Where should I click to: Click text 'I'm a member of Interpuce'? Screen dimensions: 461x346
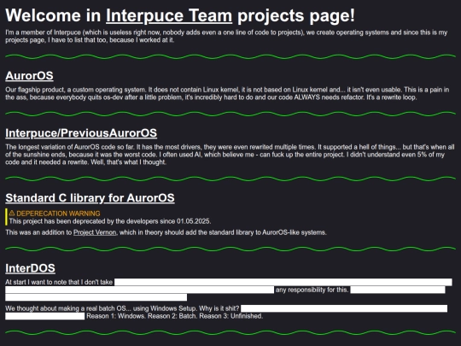coord(43,32)
